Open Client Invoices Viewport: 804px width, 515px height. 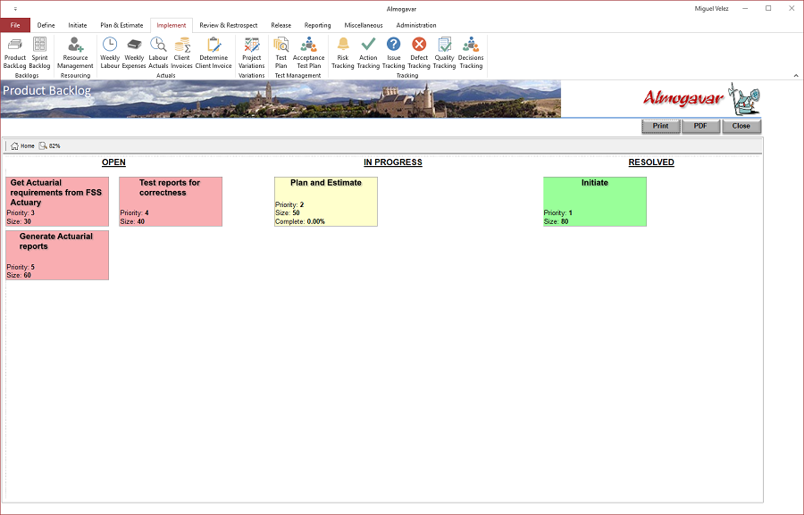(181, 53)
